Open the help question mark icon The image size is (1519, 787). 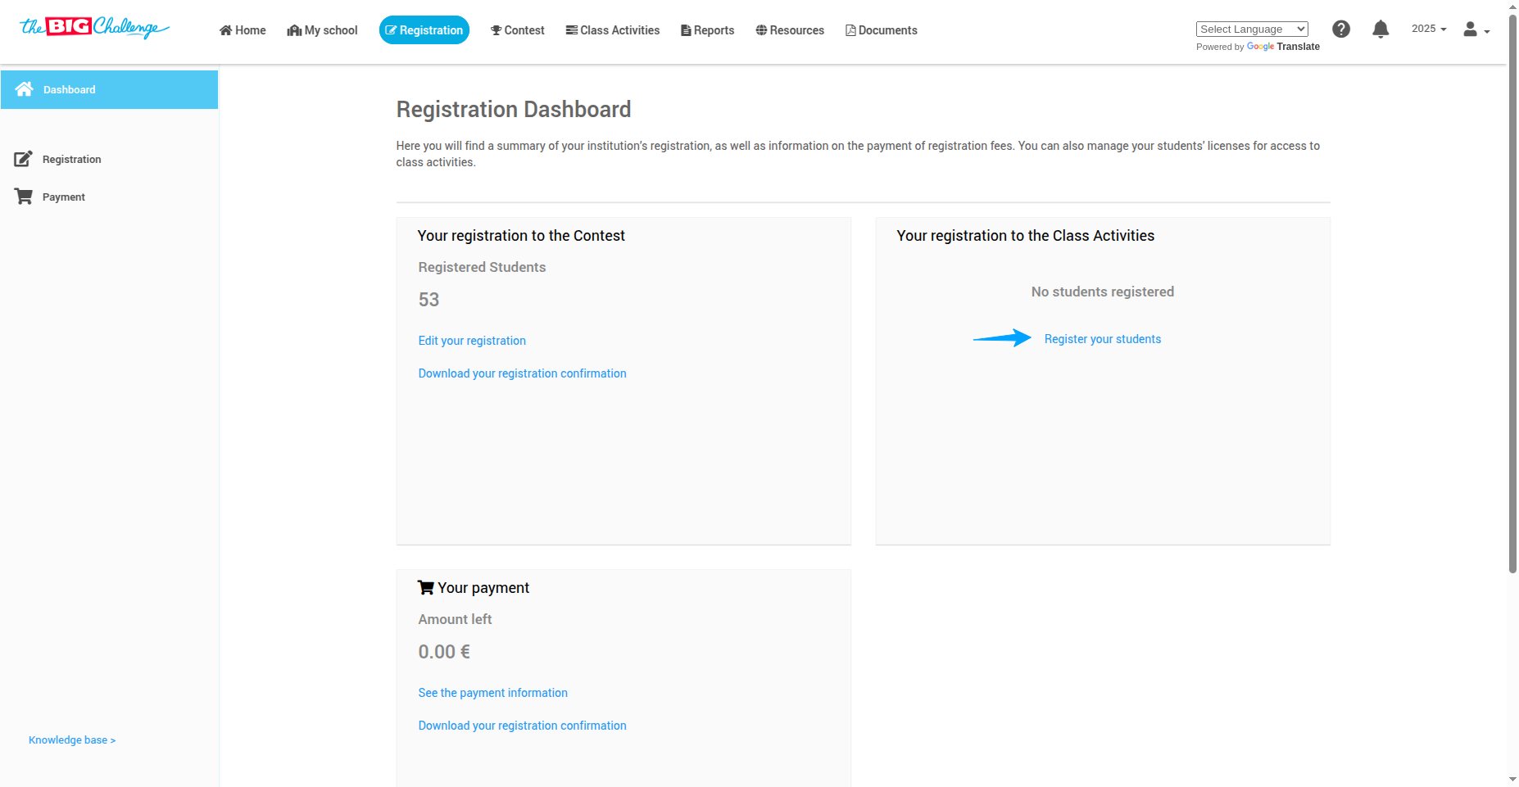coord(1341,29)
